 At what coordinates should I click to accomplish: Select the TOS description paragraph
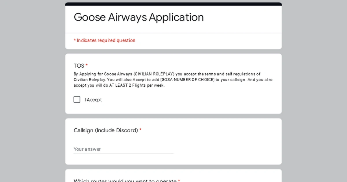173,80
